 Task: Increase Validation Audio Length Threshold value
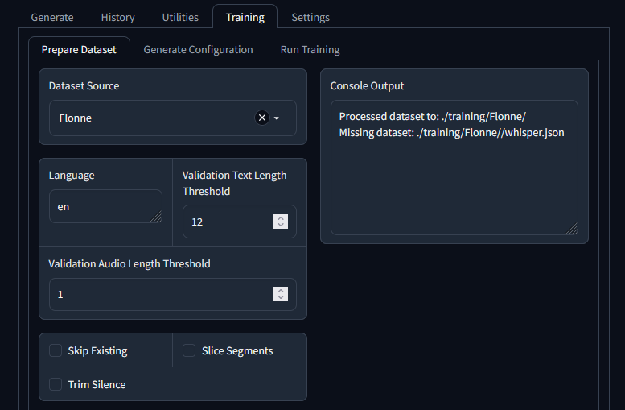[281, 291]
